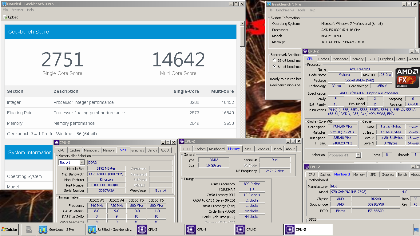Open About tab in CPU-Z SPD window
This screenshot has width=420, height=236.
tap(165, 150)
